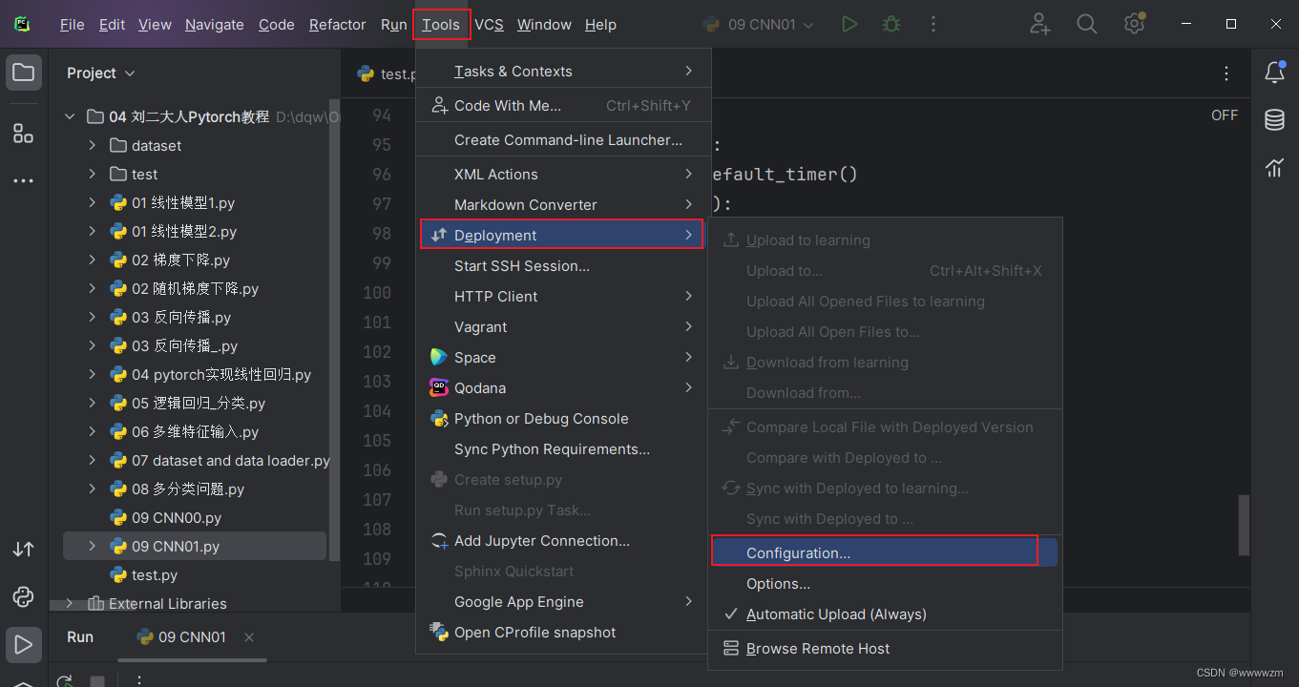Close the 09 CNN01 run tab
This screenshot has width=1299, height=687.
pyautogui.click(x=249, y=637)
